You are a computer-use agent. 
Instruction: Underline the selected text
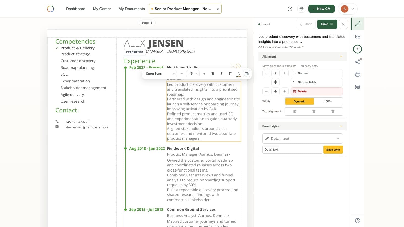click(x=230, y=74)
